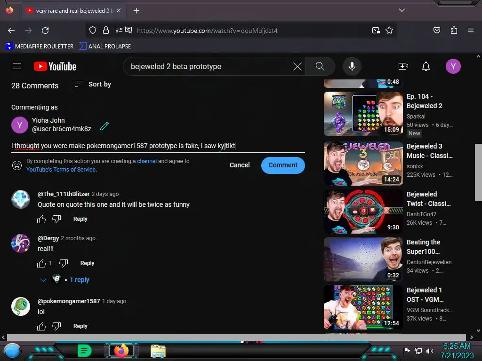The image size is (482, 361).
Task: Open account menu via purple Y avatar
Action: (453, 66)
